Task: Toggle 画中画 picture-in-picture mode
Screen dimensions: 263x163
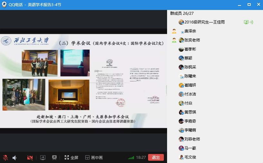Action: 94,158
